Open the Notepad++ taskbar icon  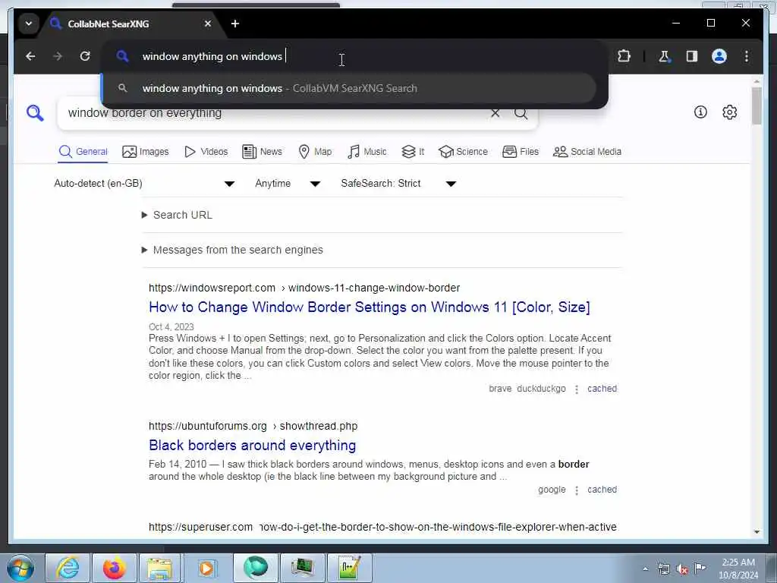coord(349,568)
